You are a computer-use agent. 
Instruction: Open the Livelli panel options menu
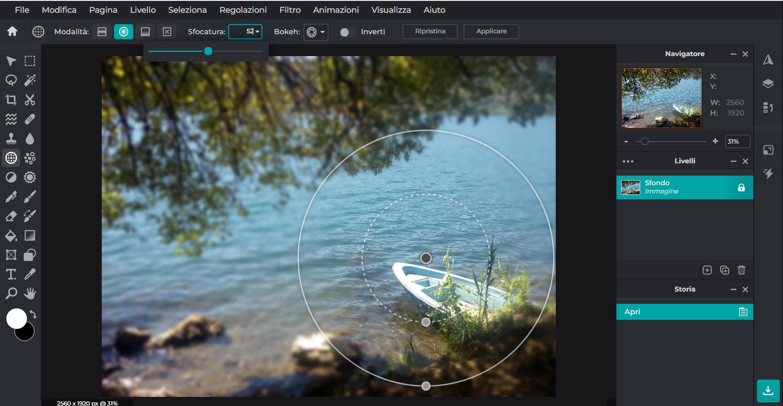click(x=628, y=161)
